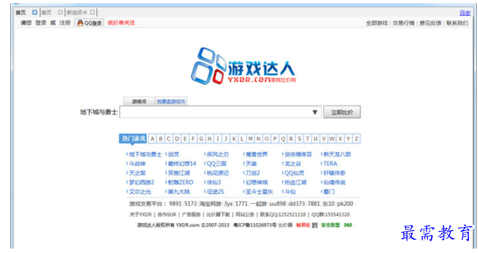Screen dimensions: 478x253
Task: Select the 热门游戏 tab
Action: click(x=133, y=139)
